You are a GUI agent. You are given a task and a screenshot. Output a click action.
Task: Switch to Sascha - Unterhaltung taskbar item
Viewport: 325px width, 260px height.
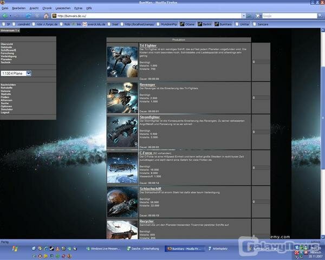[143, 249]
